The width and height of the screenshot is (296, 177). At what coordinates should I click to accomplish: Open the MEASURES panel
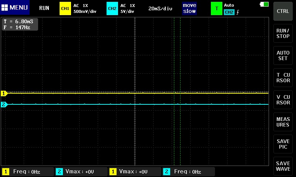[283, 122]
